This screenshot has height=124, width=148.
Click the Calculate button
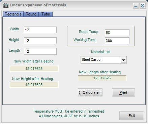(90, 92)
